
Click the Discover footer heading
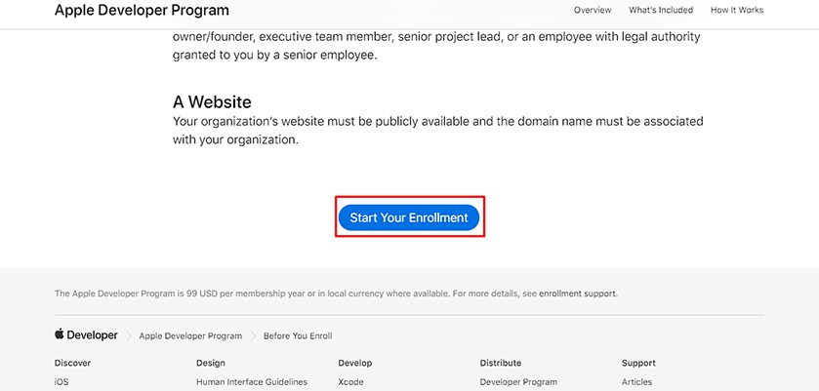pos(72,363)
